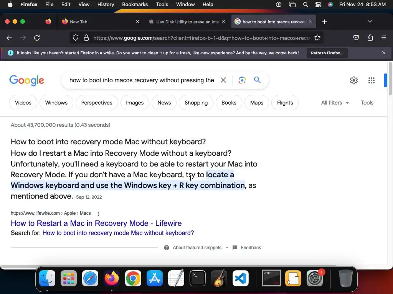Open Finder from the Dock
This screenshot has width=393, height=294.
(47, 278)
